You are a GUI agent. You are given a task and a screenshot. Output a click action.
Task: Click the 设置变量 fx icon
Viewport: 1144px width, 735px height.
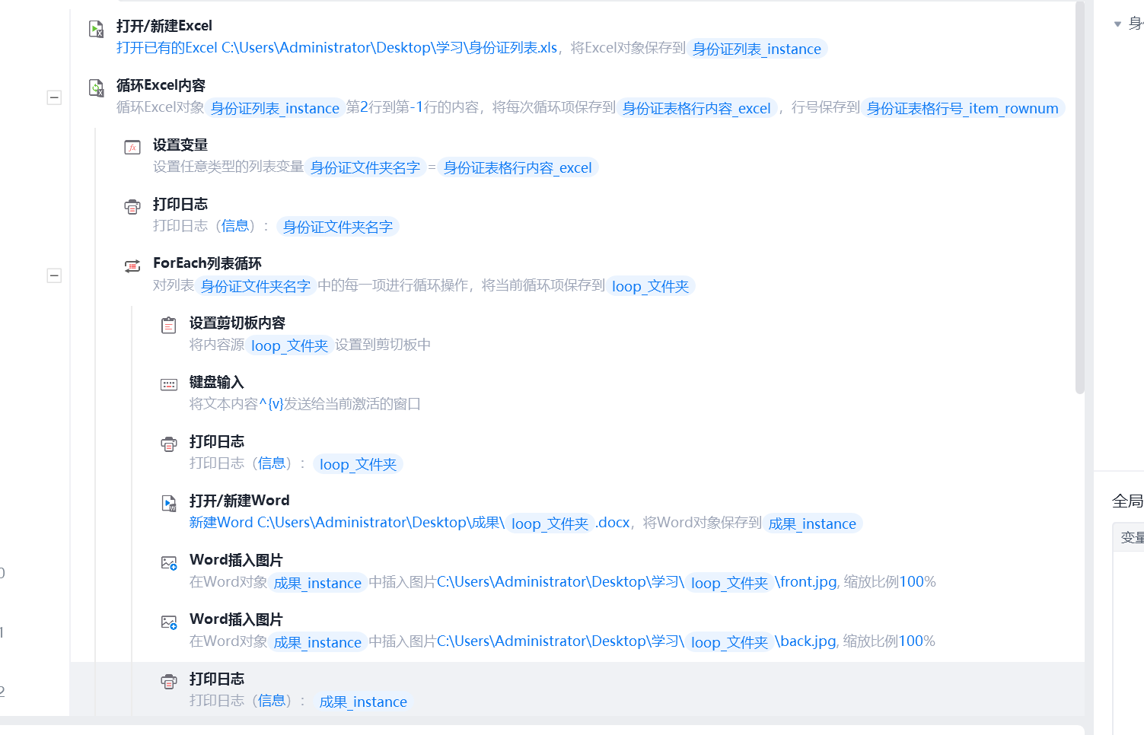[132, 148]
